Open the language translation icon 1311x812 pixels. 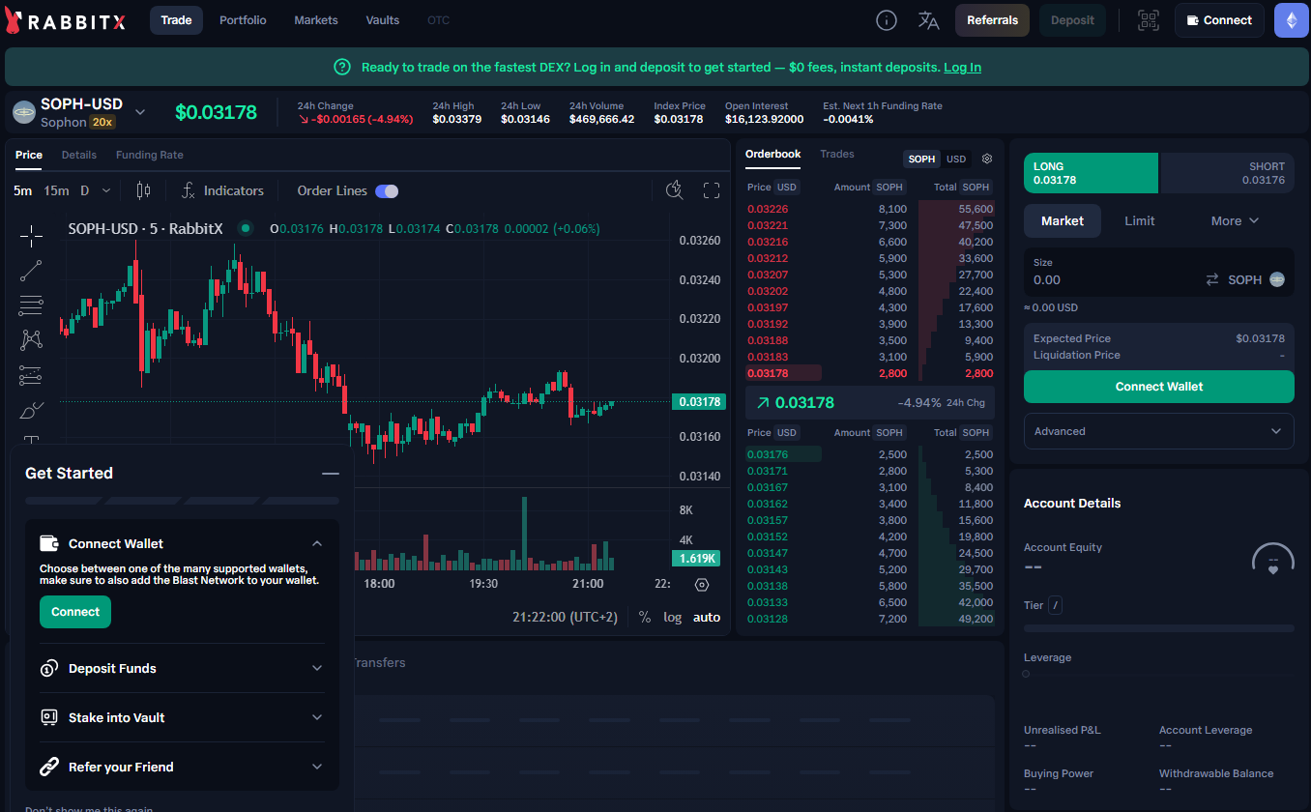(928, 20)
